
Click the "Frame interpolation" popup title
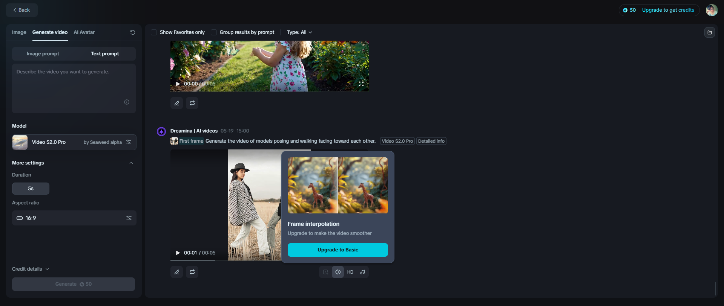[313, 224]
